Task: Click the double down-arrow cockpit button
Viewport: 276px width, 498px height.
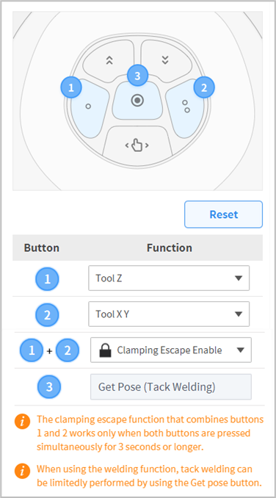Action: [166, 60]
